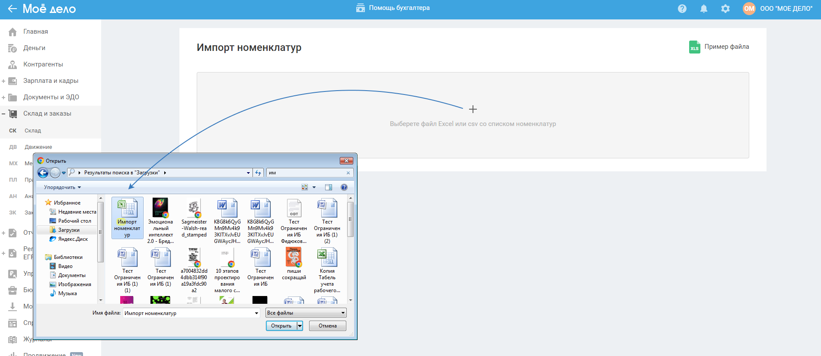The image size is (821, 356).
Task: Collapse Склад и заказы section
Action: click(x=3, y=113)
